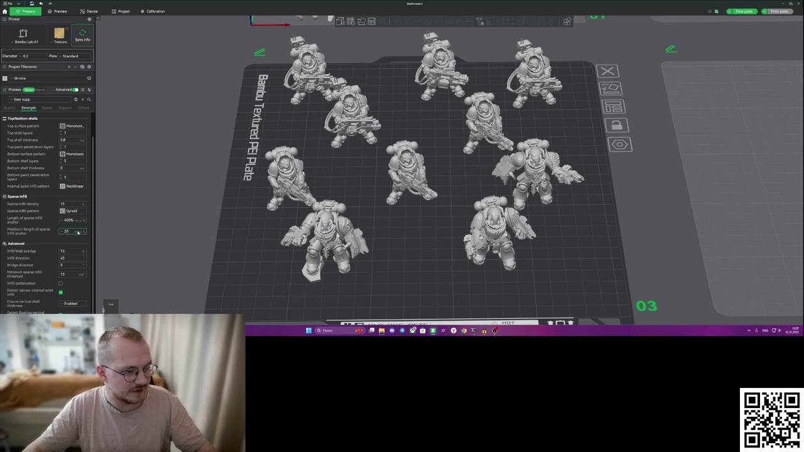Open Ensure vertical shell thickness dropdown
The width and height of the screenshot is (804, 452).
[72, 304]
